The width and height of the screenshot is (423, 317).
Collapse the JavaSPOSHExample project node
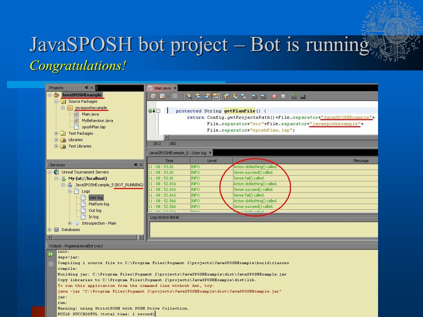click(x=49, y=95)
